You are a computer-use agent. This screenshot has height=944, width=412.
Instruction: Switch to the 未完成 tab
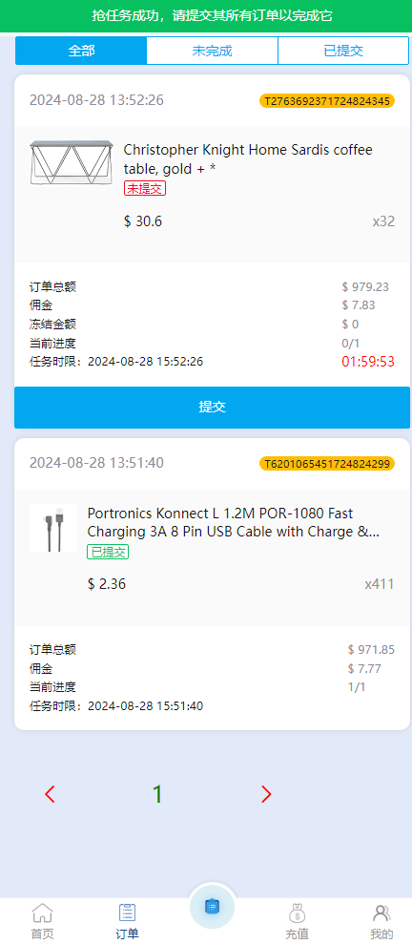coord(213,51)
